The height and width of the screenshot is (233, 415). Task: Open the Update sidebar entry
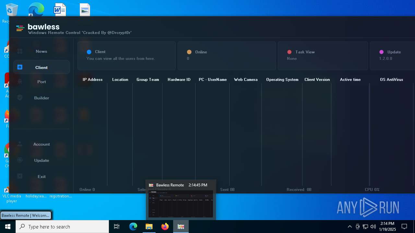[x=41, y=161]
